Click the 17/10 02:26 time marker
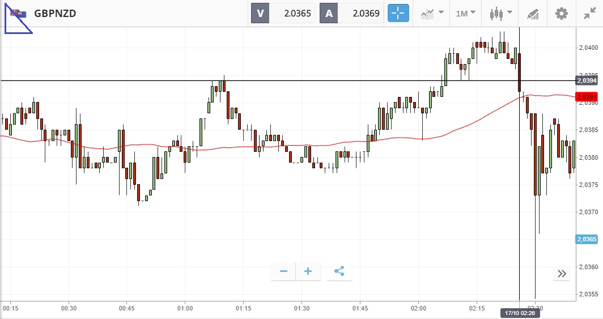Screen dimensions: 603x319 tap(520, 312)
